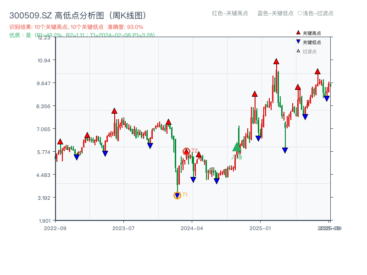Click the 2023-07 x-axis date label
367x275 pixels.
click(x=124, y=228)
